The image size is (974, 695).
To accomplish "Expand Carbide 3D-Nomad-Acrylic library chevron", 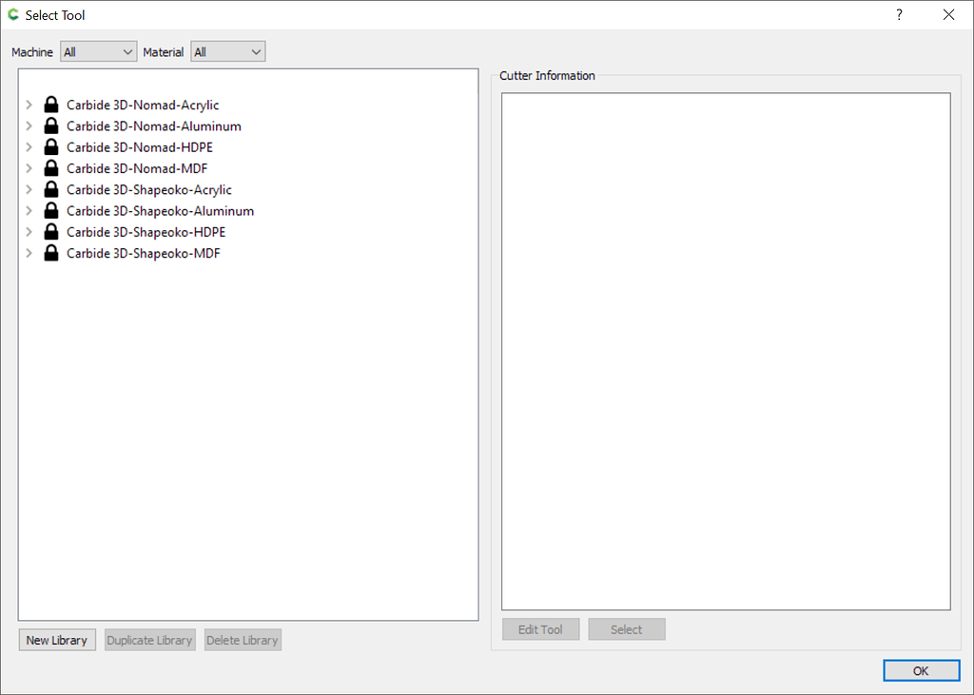I will pyautogui.click(x=29, y=105).
